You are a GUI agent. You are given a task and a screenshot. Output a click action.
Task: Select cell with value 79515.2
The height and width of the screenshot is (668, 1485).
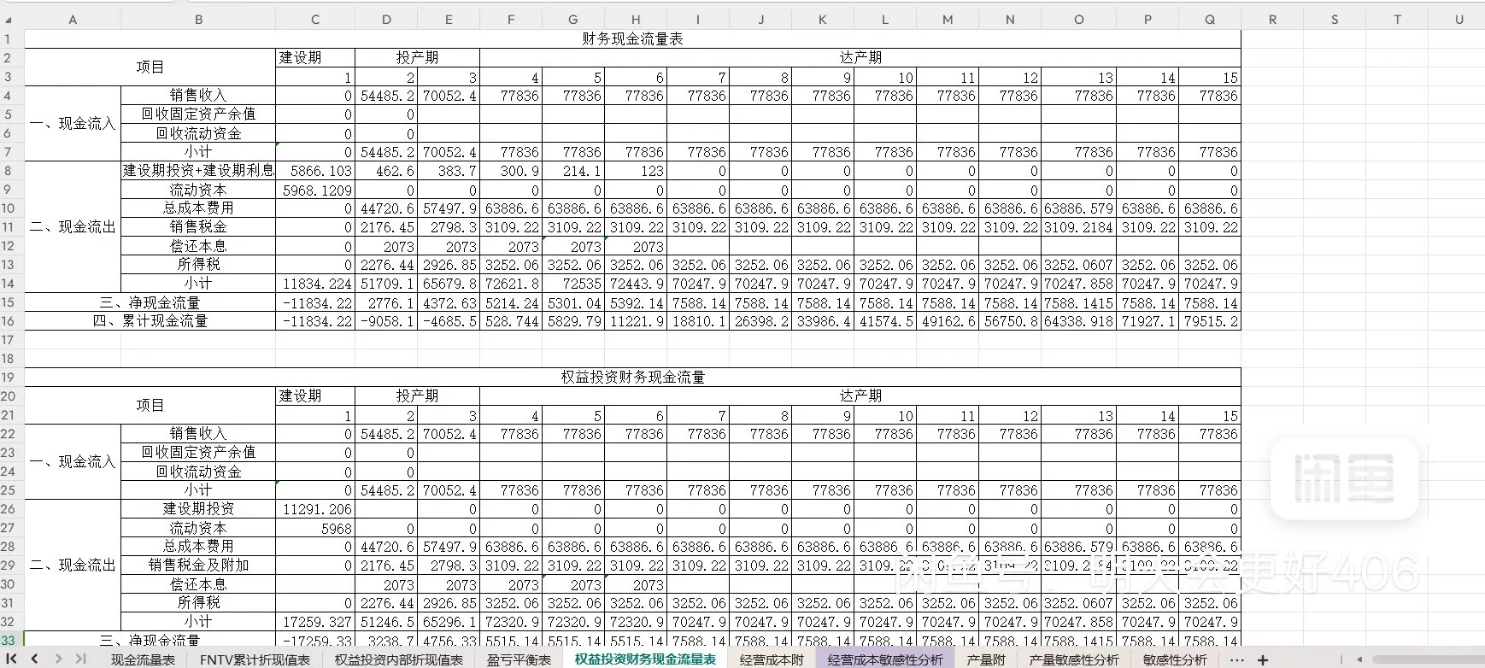pyautogui.click(x=1210, y=321)
